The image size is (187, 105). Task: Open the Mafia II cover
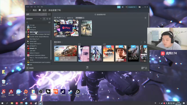[121, 54]
